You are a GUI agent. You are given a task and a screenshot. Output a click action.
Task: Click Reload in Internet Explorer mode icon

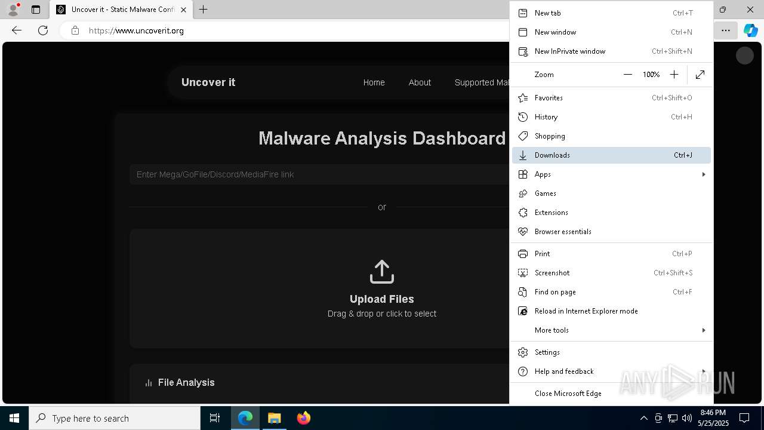point(523,311)
